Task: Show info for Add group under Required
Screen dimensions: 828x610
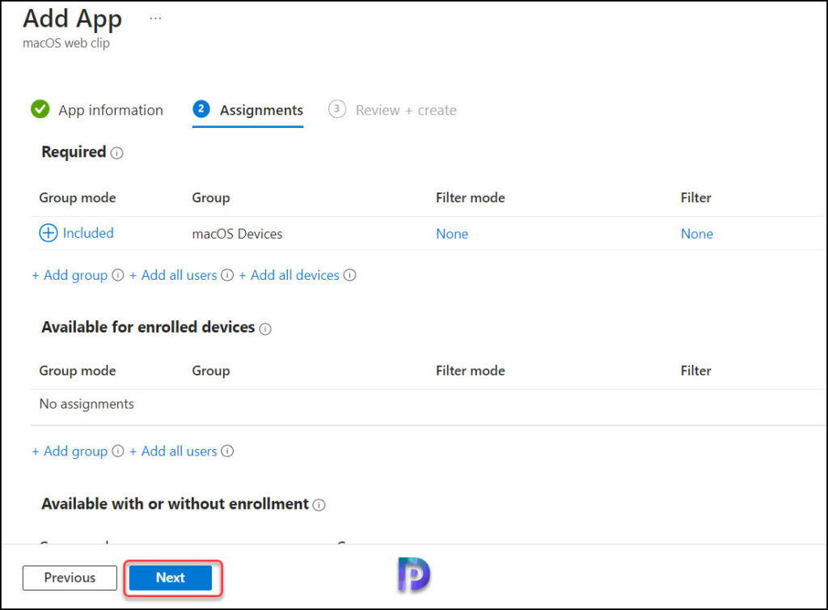Action: [118, 275]
